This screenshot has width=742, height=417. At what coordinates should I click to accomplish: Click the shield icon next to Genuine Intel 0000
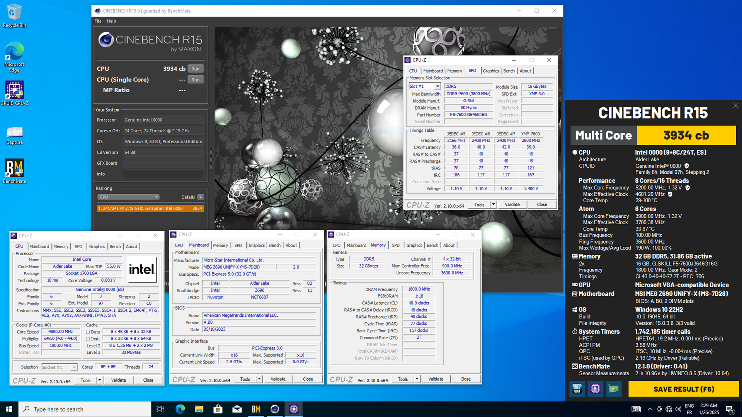[x=687, y=166]
